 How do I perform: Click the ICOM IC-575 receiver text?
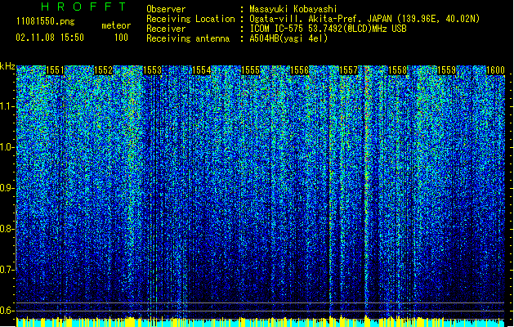click(x=328, y=29)
